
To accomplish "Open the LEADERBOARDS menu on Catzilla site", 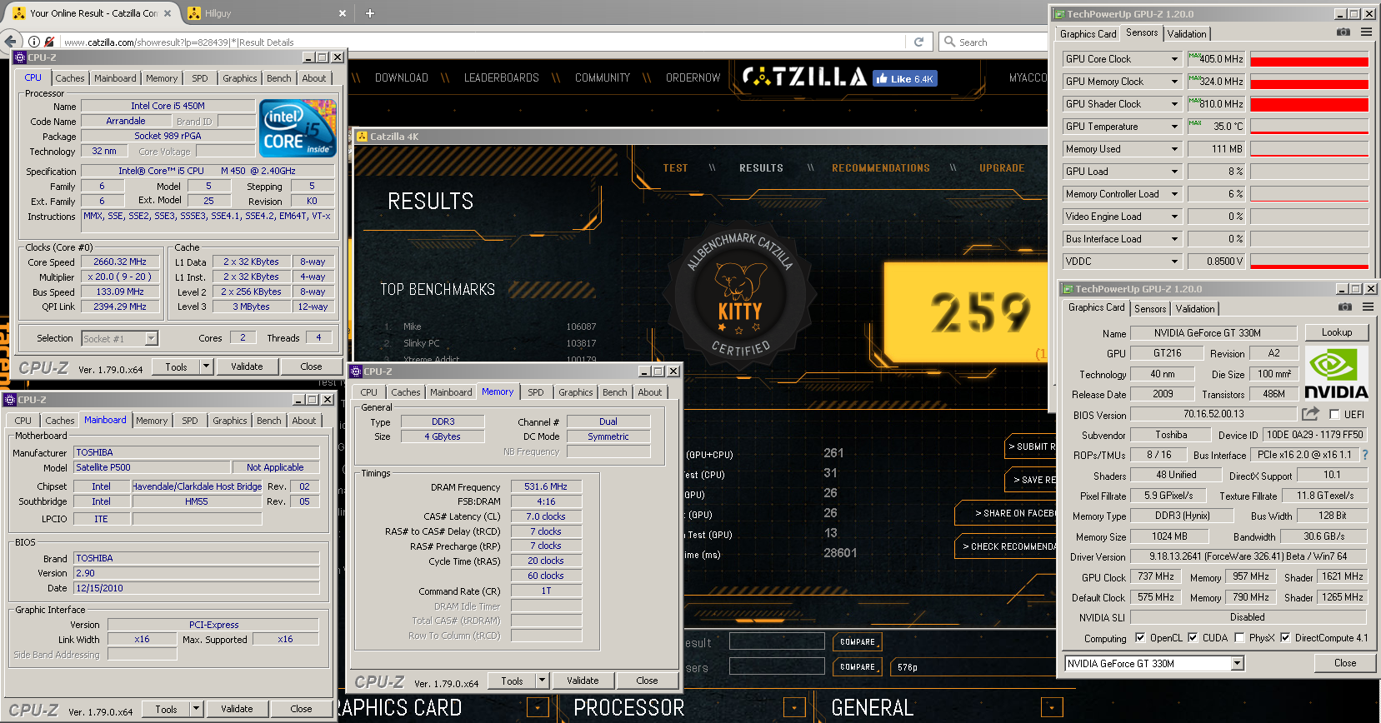I will tap(502, 77).
